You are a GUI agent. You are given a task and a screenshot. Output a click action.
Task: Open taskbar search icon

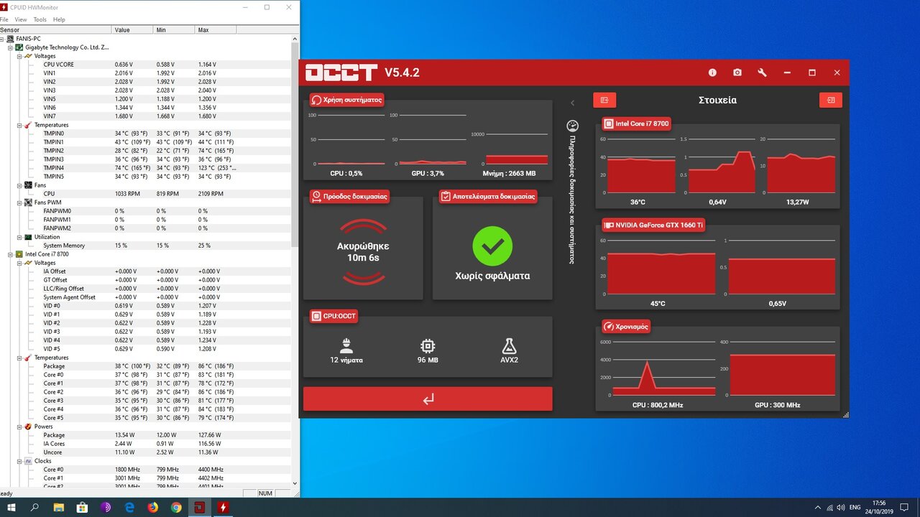click(x=34, y=507)
